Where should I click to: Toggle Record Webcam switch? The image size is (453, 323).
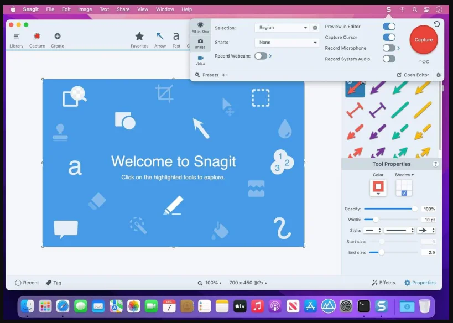pos(261,56)
